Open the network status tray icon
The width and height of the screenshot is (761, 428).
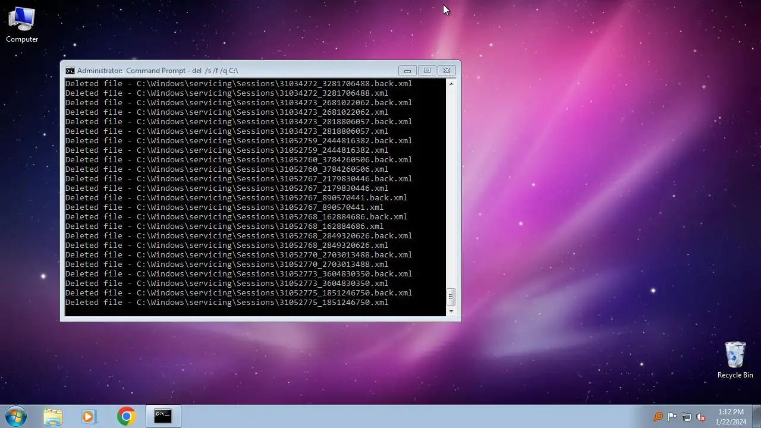click(687, 417)
